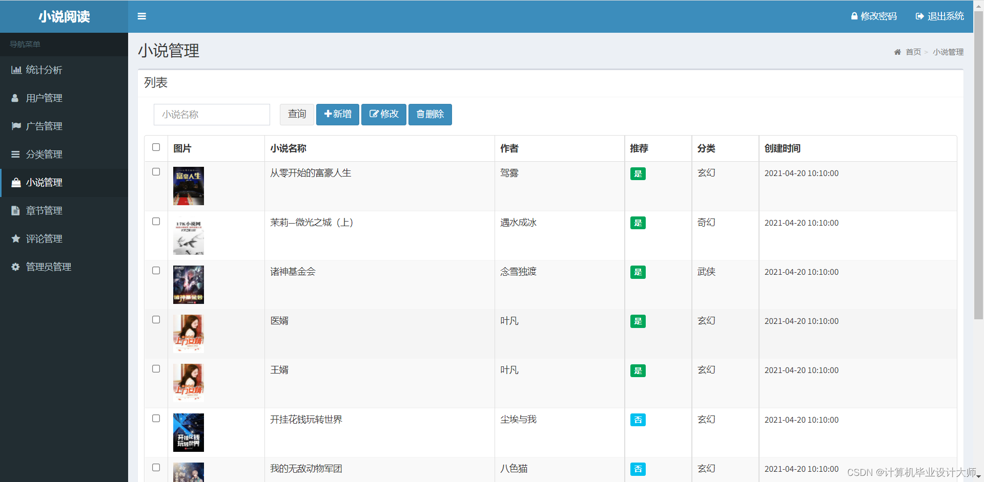Screen dimensions: 984x482
Task: Click the cover thumbnail of 医婿
Action: tap(189, 334)
